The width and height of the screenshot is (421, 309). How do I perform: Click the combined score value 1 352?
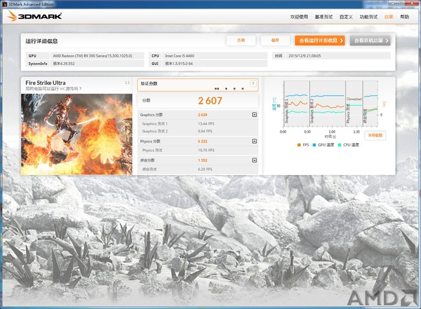(202, 160)
